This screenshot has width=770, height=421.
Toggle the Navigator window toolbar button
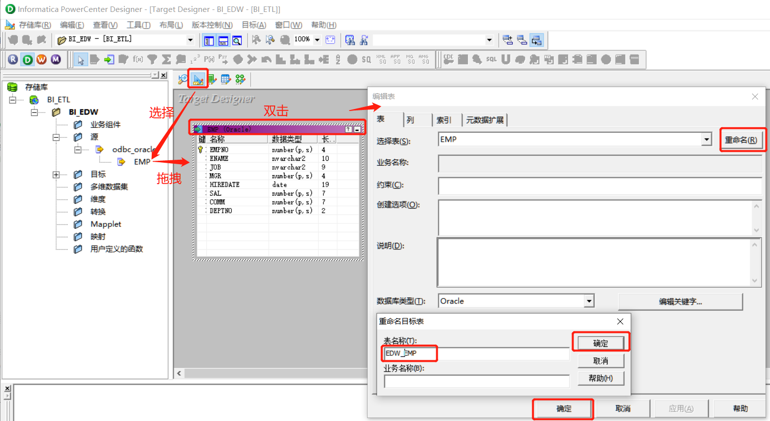209,40
